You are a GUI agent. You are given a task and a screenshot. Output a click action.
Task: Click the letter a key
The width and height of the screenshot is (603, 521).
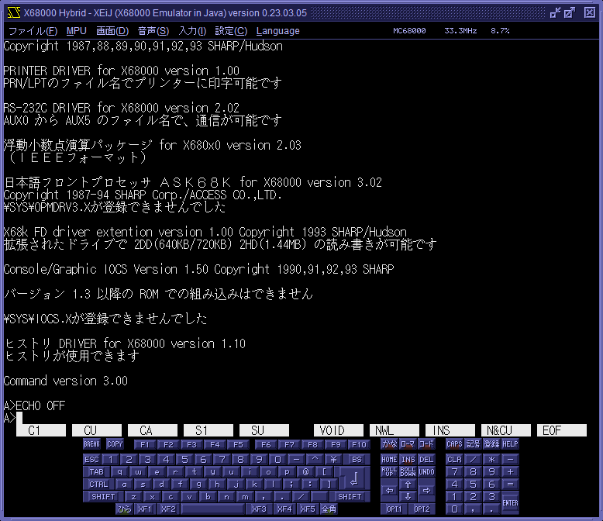click(x=124, y=484)
